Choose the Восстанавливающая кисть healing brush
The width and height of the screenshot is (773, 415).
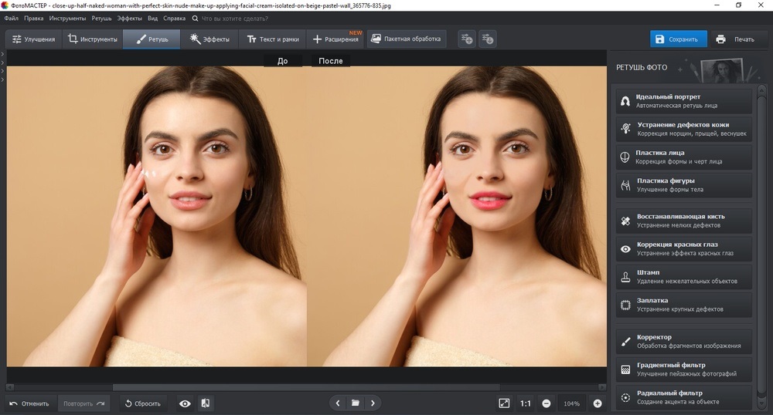coord(683,221)
